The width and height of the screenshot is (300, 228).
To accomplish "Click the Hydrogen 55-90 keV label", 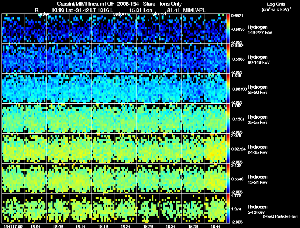I will [258, 90].
